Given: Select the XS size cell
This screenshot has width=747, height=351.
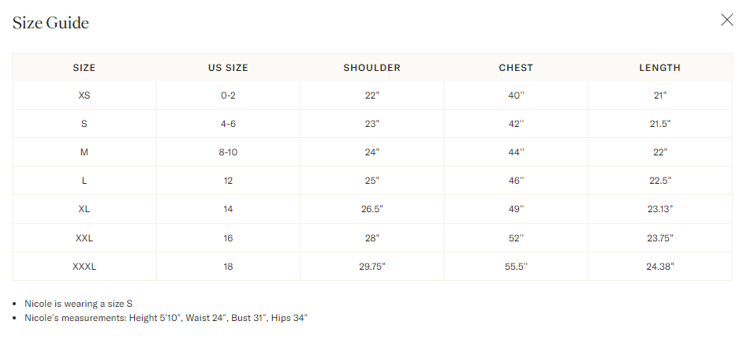Looking at the screenshot, I should (84, 95).
